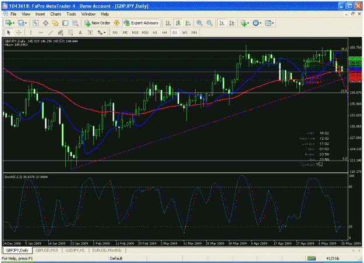The height and width of the screenshot is (263, 364).
Task: Toggle chart Auto Scroll
Action: point(222,23)
